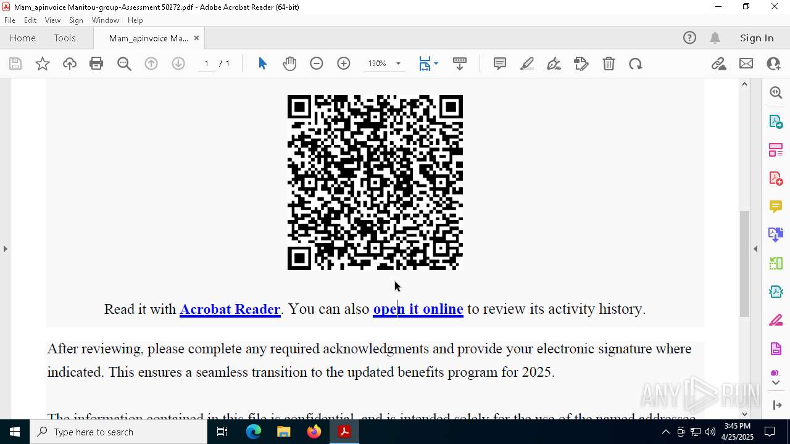
Task: Follow the open it online link
Action: click(x=418, y=309)
